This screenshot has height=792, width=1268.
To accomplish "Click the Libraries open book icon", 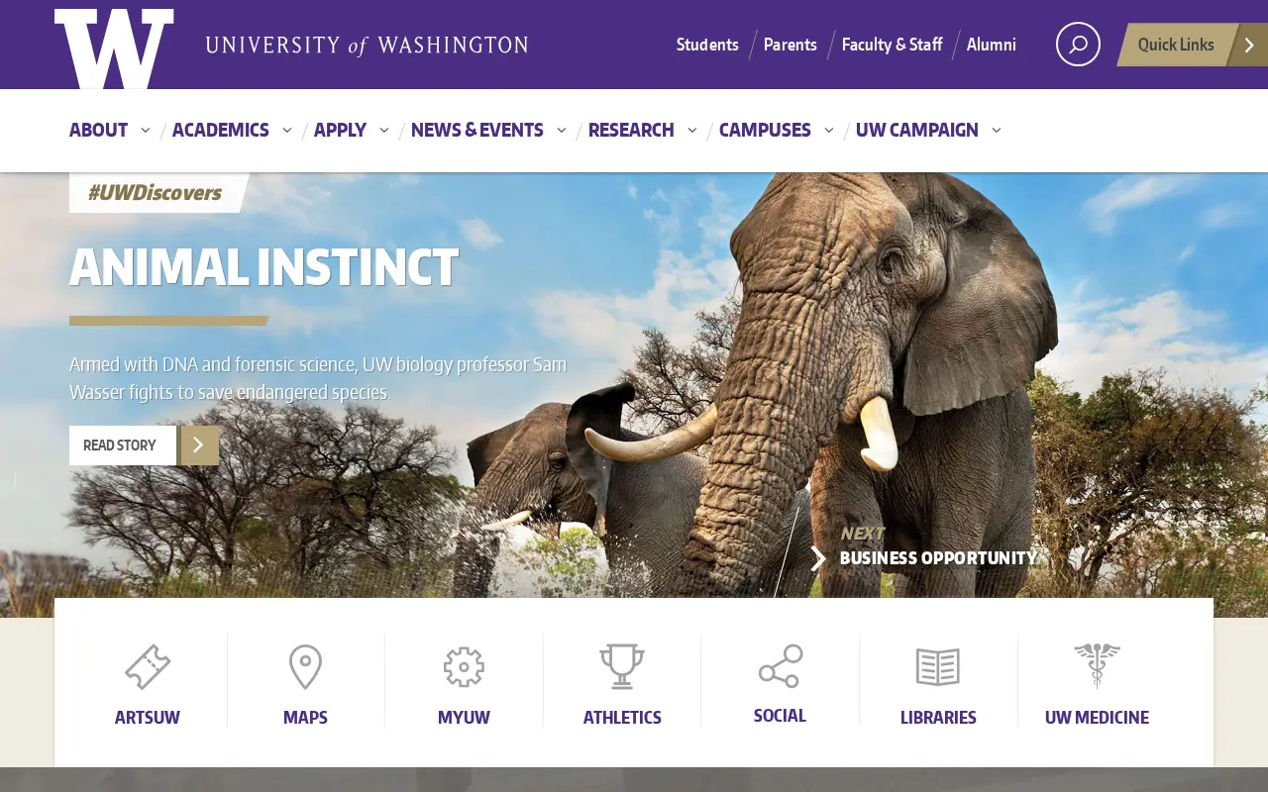I will [938, 667].
